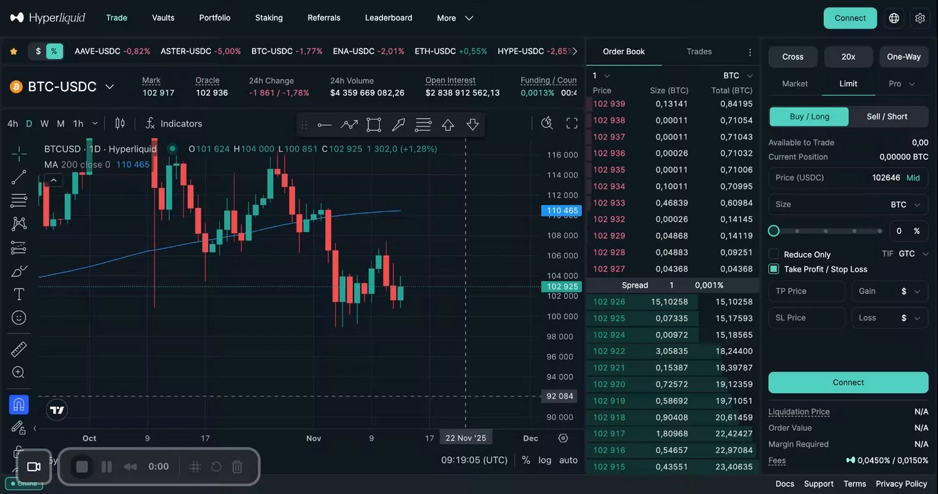Open the TIF GTC dropdown

pyautogui.click(x=913, y=254)
